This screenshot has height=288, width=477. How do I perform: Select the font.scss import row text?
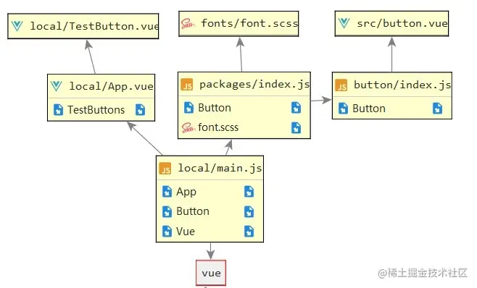[218, 127]
